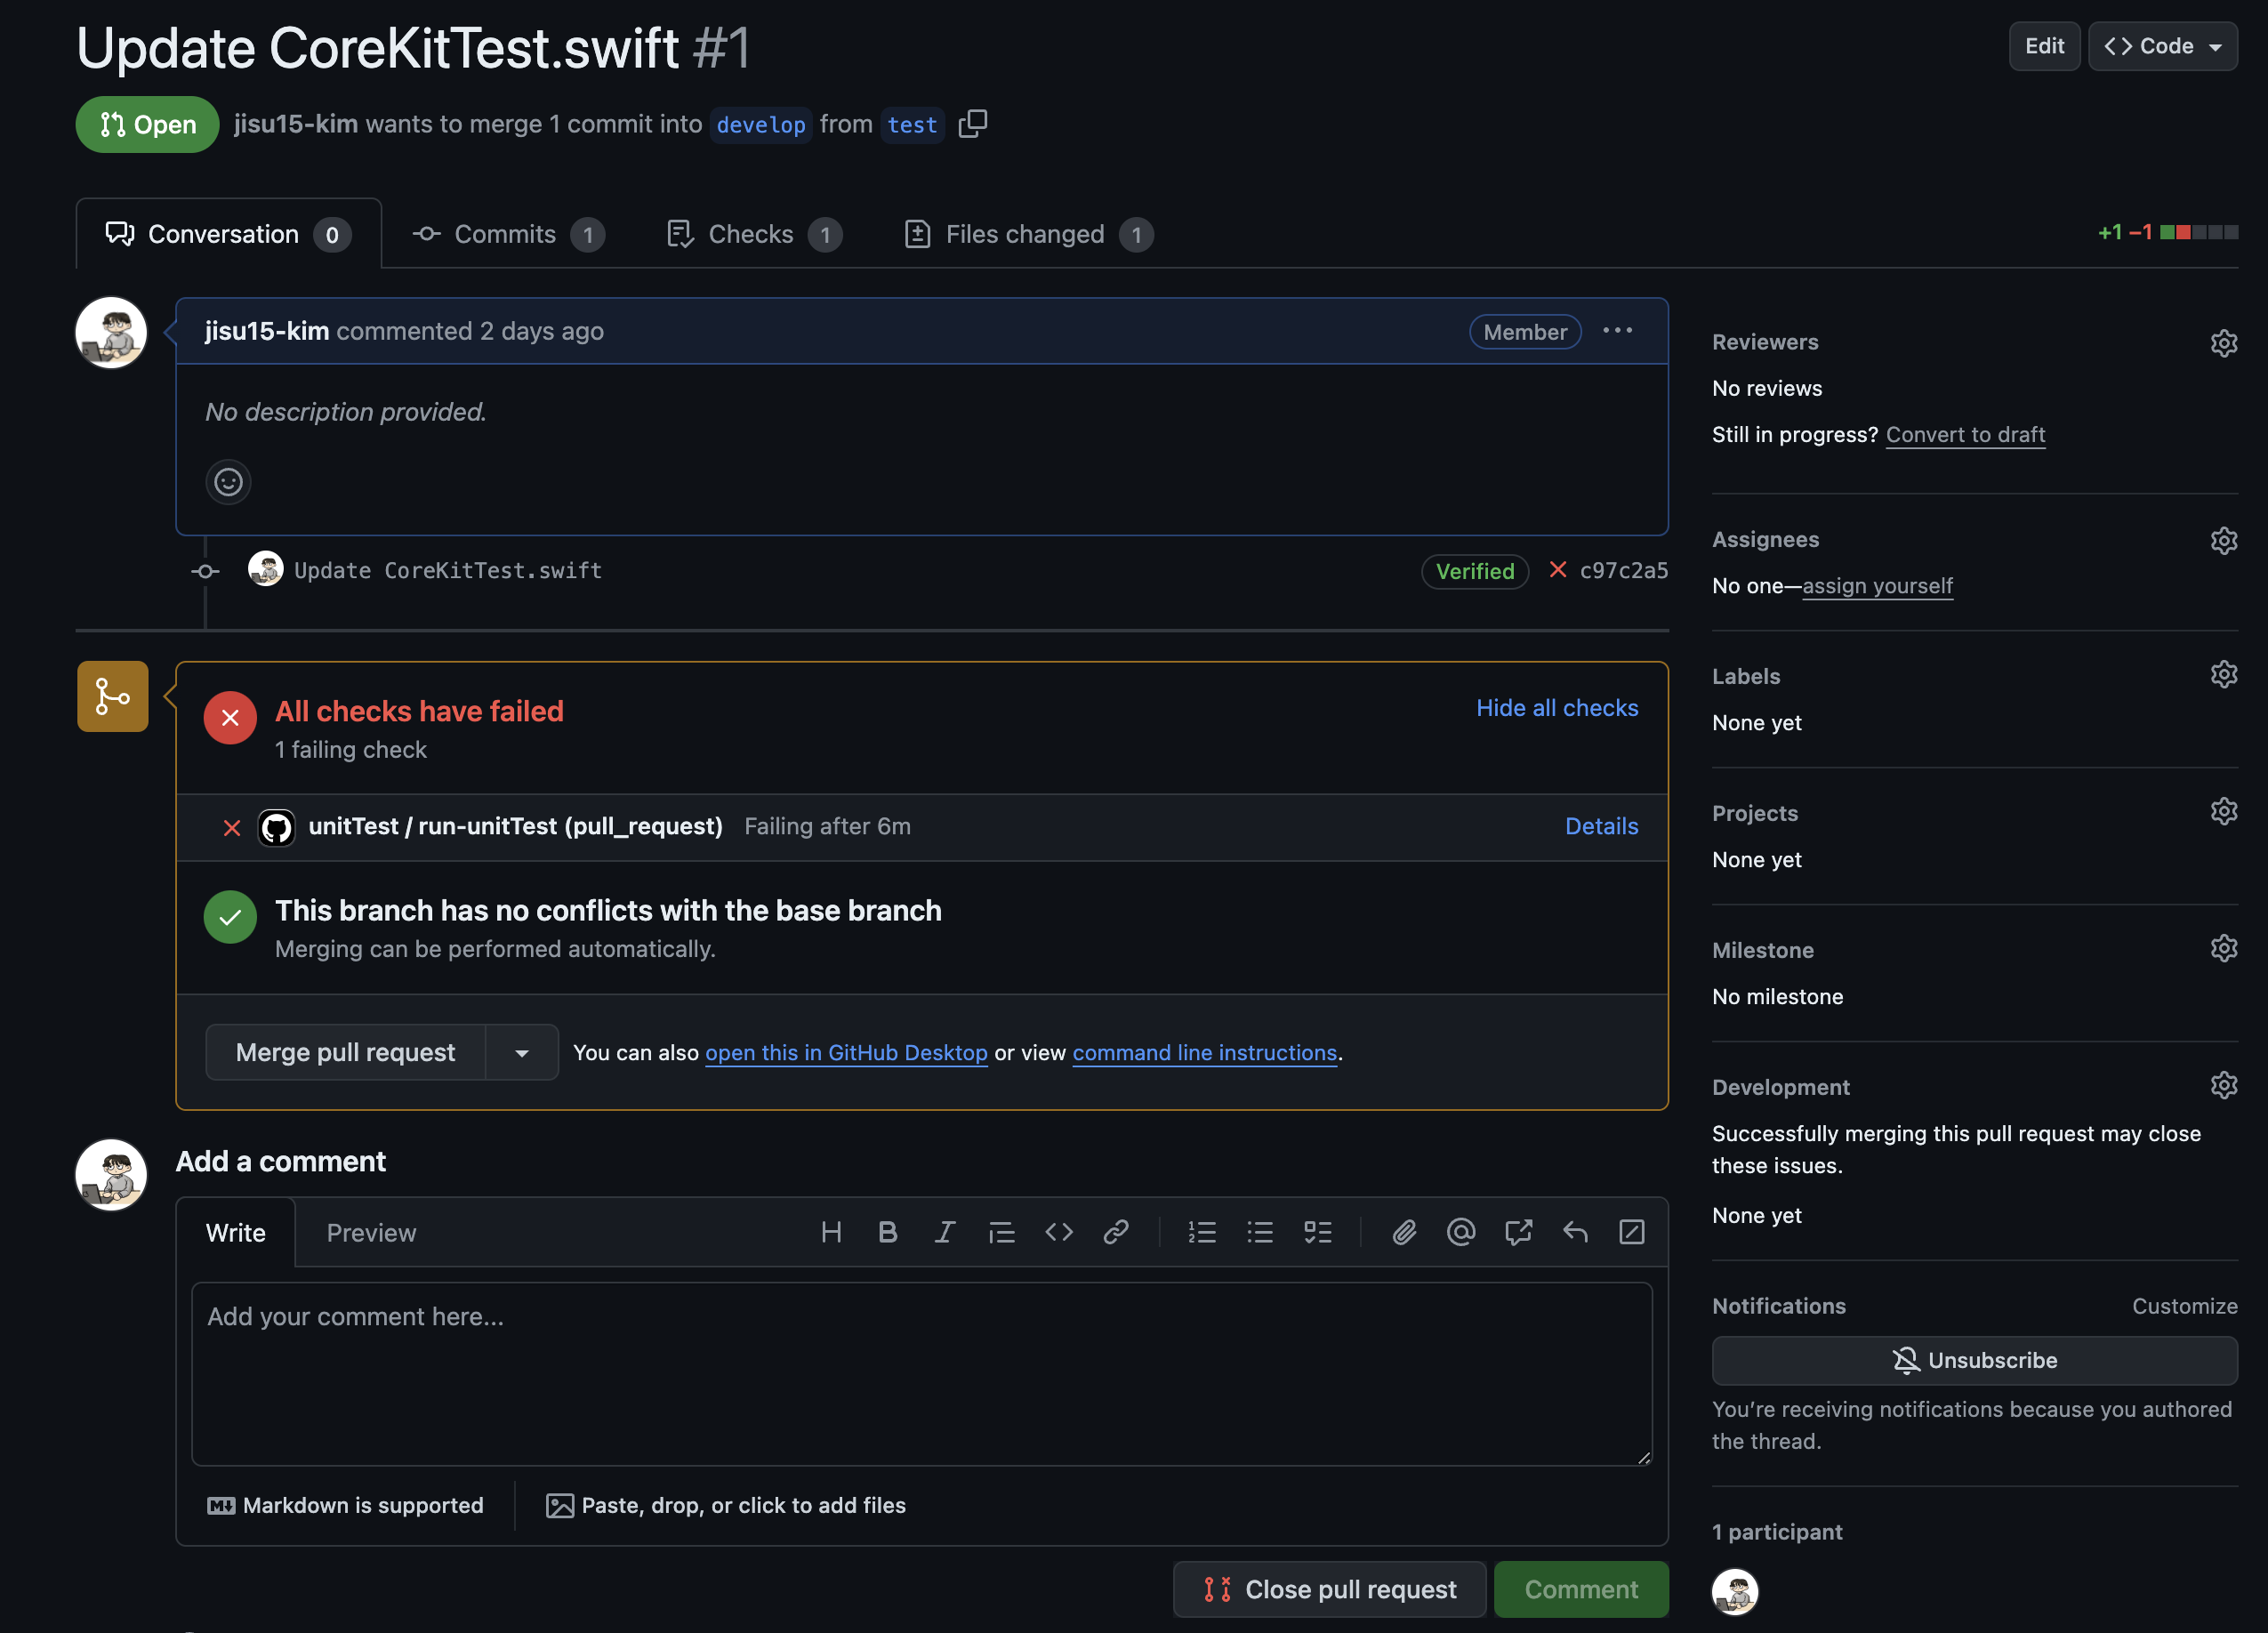Expand the merge method dropdown arrow
Screen dimensions: 2268x1633
tap(522, 1053)
